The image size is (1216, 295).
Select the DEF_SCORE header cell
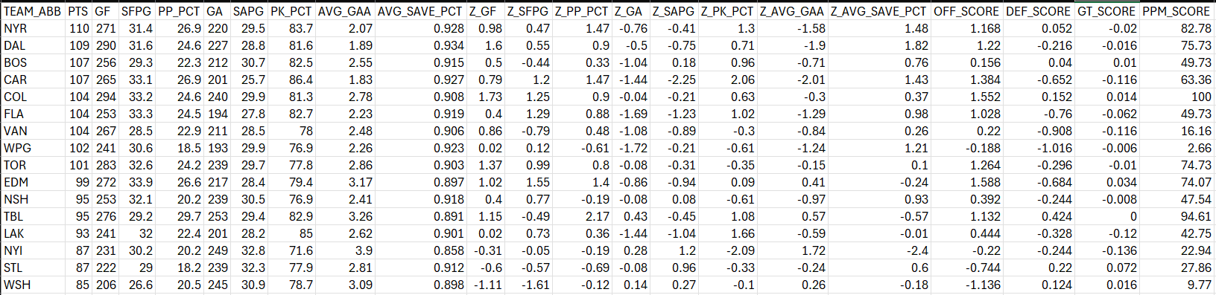pos(1039,11)
